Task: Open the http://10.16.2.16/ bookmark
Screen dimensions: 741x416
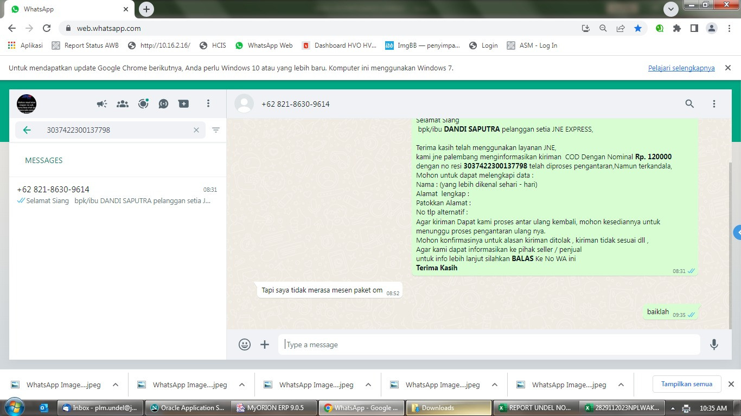Action: click(159, 45)
